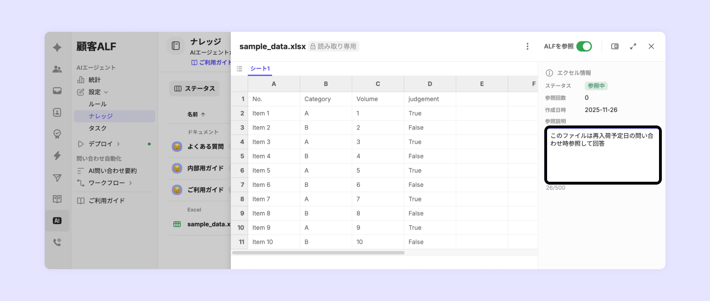Select ルール in the settings menu

[98, 104]
